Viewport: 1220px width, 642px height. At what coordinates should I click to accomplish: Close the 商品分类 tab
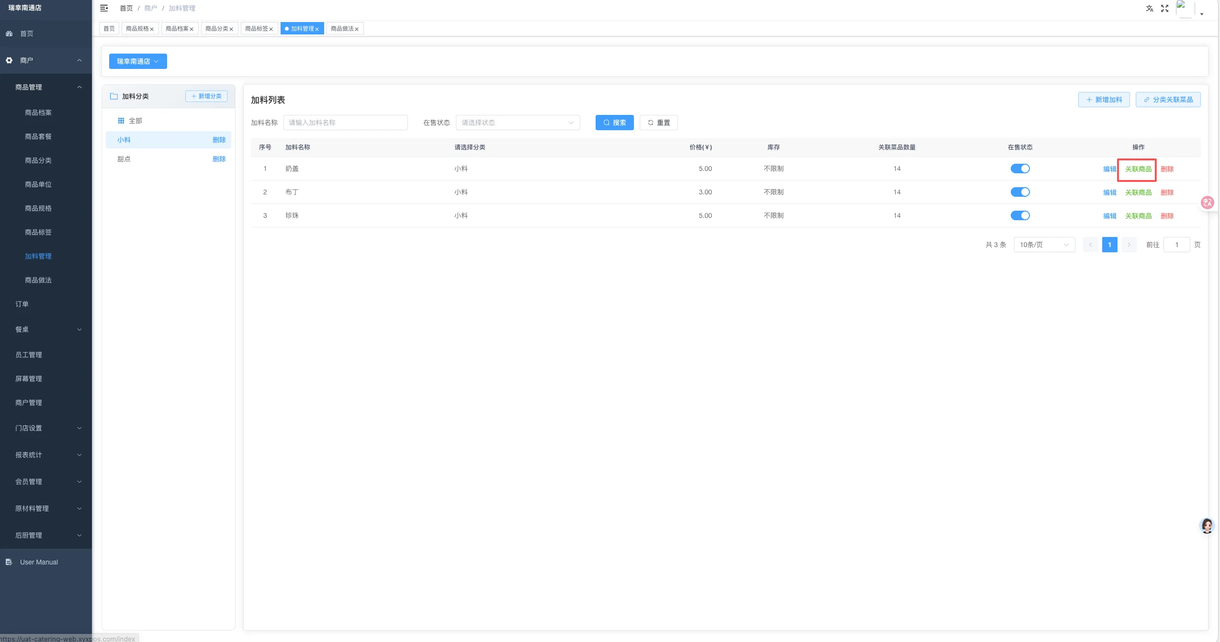tap(231, 29)
